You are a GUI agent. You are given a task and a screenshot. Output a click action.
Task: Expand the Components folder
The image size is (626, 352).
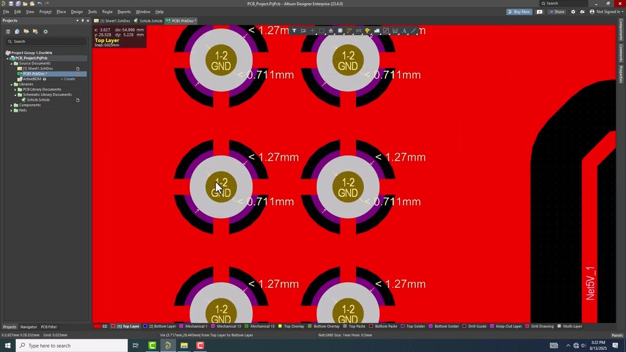pyautogui.click(x=11, y=105)
